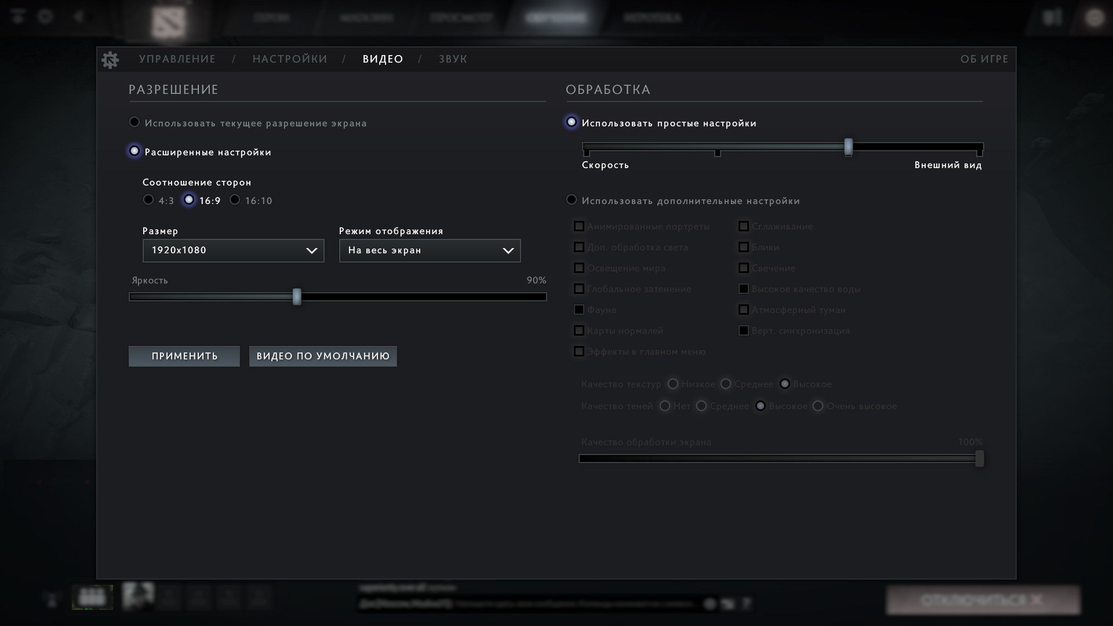This screenshot has width=1113, height=626.
Task: Go to the Звук tab
Action: [x=453, y=59]
